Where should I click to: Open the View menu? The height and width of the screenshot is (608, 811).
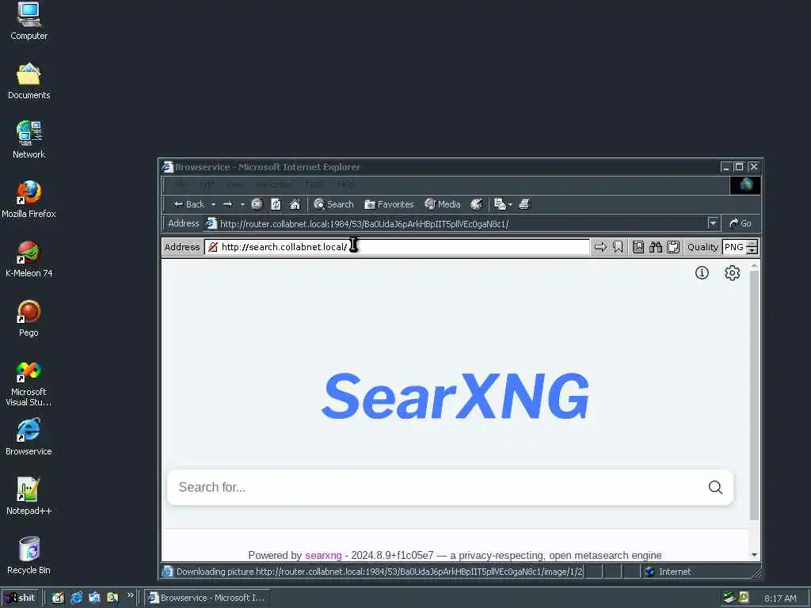[x=234, y=184]
